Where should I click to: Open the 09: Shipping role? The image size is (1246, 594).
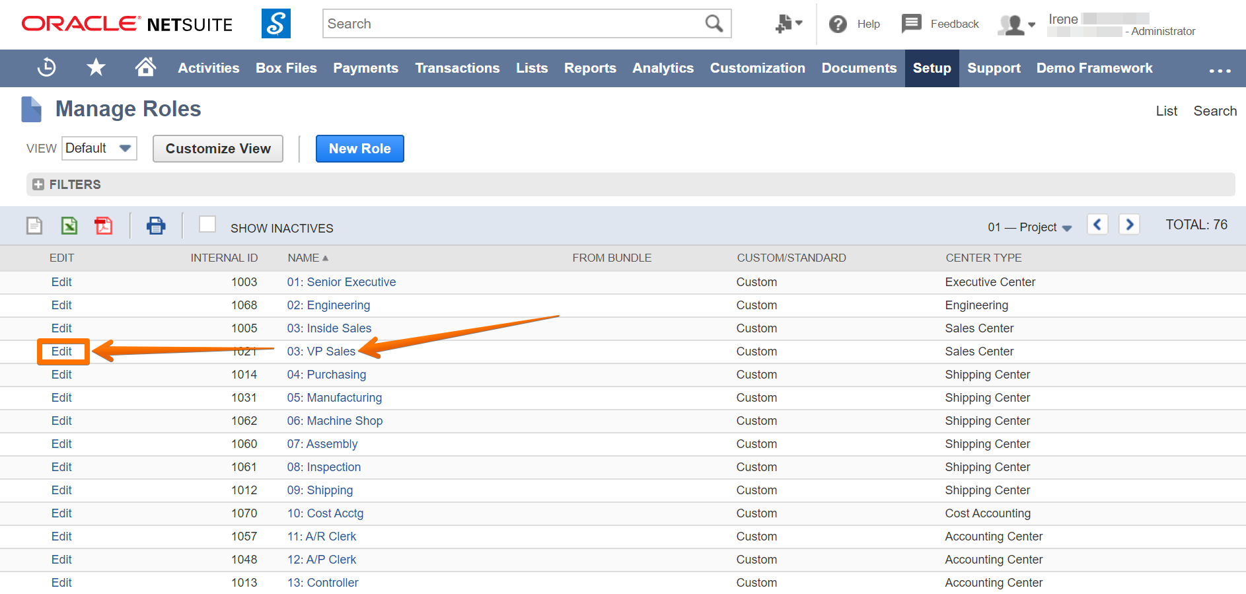(320, 490)
